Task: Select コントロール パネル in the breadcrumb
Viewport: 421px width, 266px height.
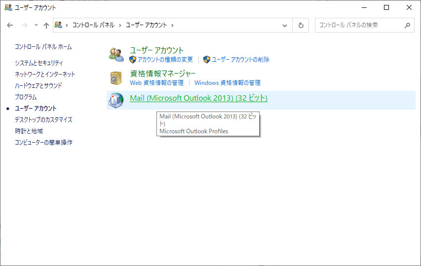Action: pos(93,25)
